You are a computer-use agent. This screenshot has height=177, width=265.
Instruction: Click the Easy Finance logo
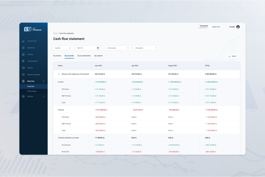(33, 29)
